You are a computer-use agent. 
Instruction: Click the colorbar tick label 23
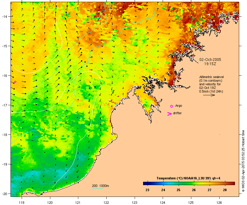(x=147, y=190)
